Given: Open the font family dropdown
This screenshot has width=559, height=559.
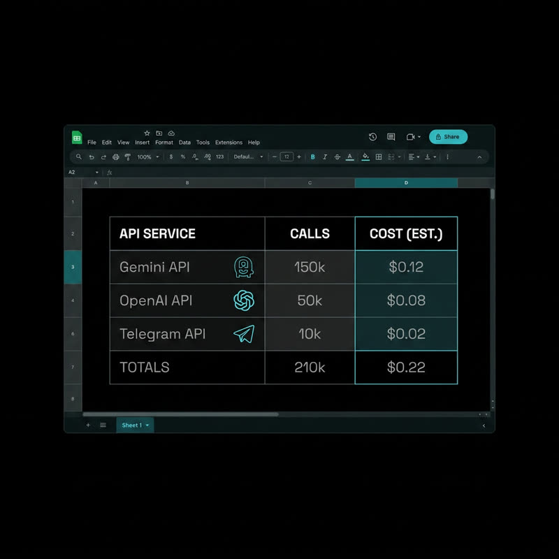Looking at the screenshot, I should 249,157.
